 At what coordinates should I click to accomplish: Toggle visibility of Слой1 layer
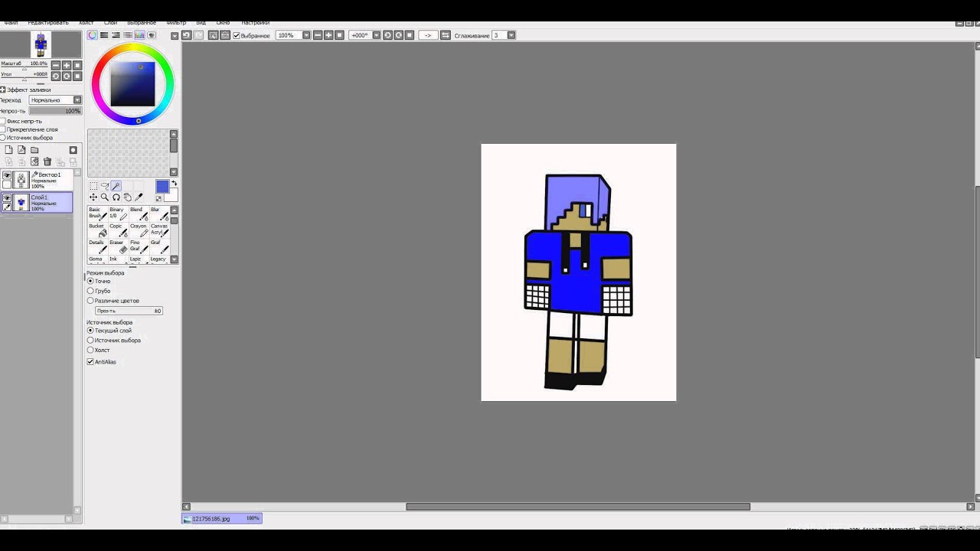click(x=7, y=197)
